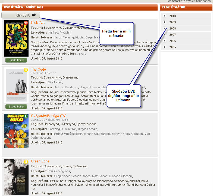
Task: Open the Green Zone title link
Action: [40, 161]
